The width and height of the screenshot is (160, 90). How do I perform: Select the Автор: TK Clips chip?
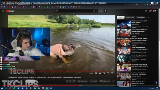tap(130, 17)
